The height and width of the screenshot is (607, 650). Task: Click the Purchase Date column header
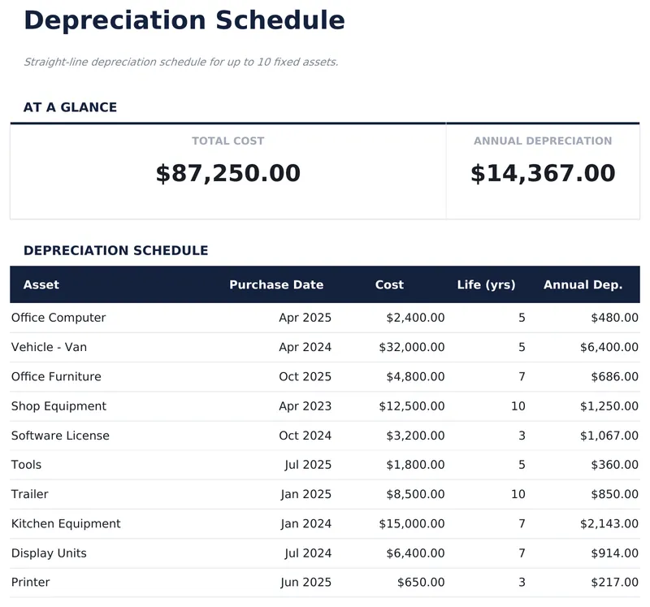276,285
